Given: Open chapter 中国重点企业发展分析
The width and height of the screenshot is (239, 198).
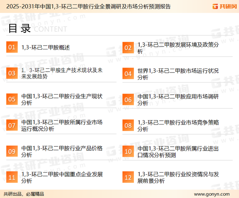Looking at the screenshot, I should point(62,177).
